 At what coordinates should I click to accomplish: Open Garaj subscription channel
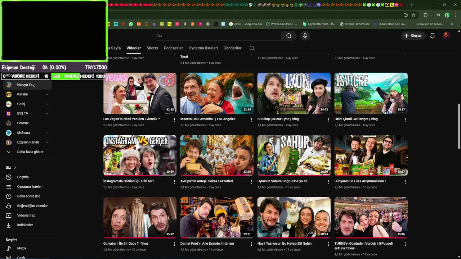[x=27, y=104]
